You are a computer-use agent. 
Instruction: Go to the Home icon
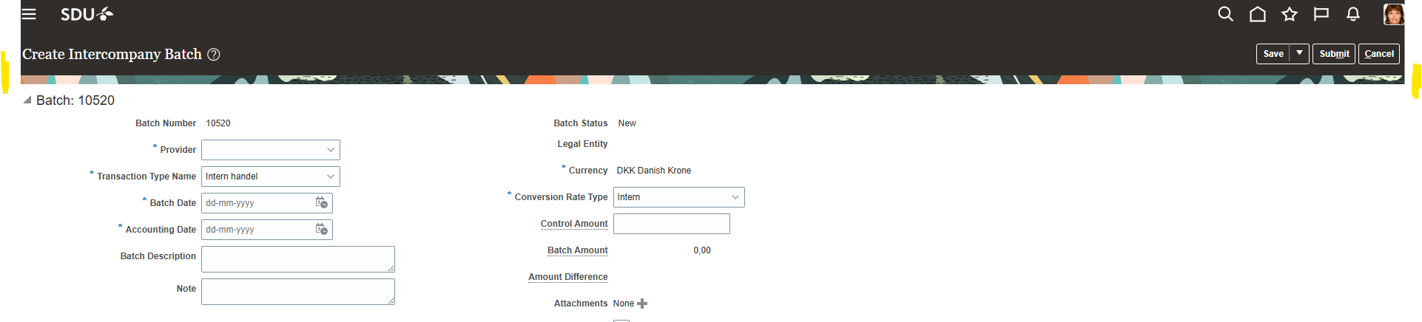click(x=1258, y=14)
